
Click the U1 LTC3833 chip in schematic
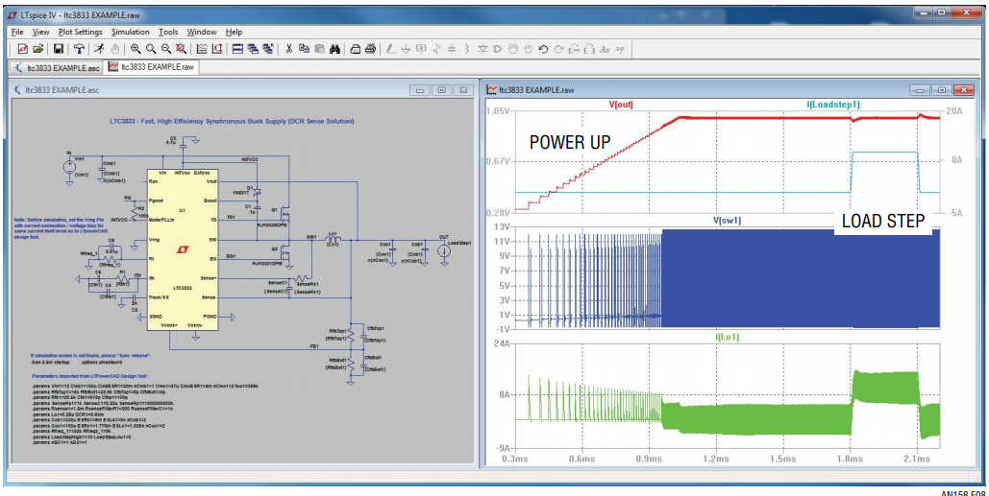pyautogui.click(x=183, y=249)
